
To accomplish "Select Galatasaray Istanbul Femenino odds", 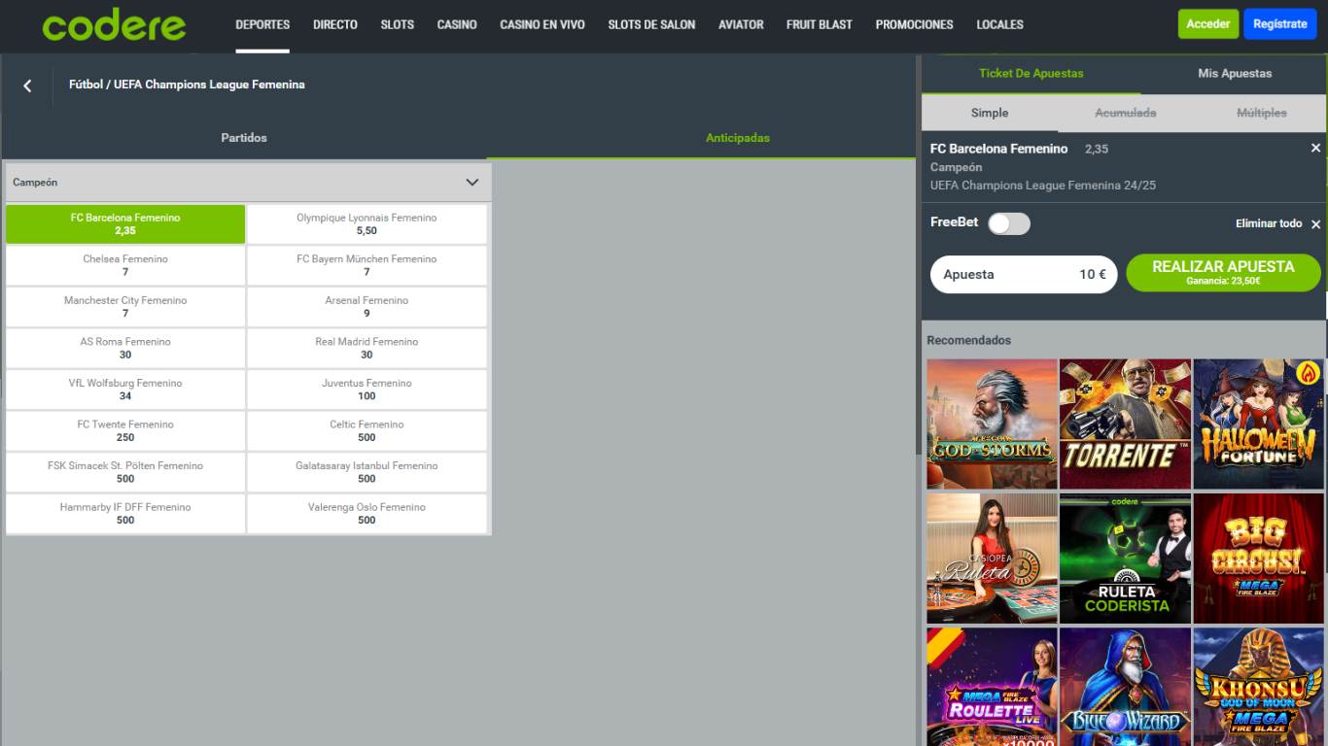I will (x=367, y=472).
